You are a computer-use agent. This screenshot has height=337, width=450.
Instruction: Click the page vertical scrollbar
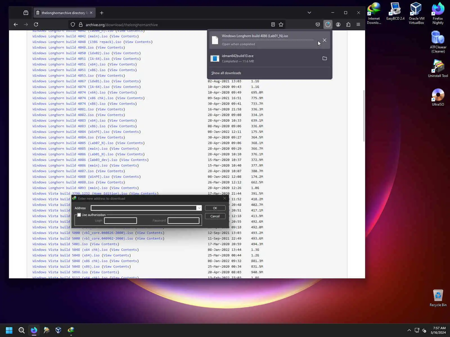[x=364, y=116]
